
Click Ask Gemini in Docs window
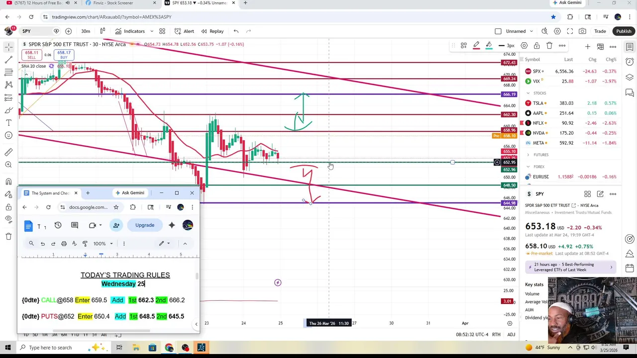[x=129, y=193]
